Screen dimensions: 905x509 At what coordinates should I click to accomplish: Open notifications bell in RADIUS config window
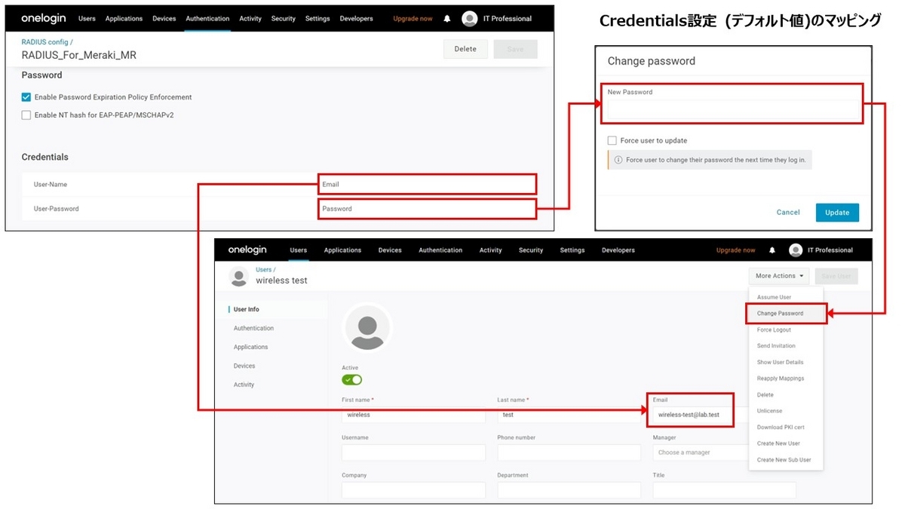(x=447, y=19)
